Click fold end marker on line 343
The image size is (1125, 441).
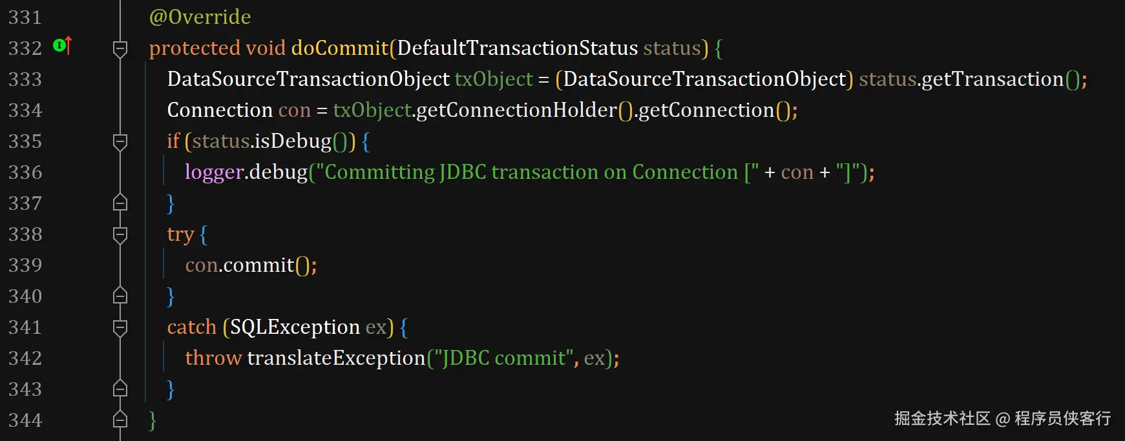point(120,388)
